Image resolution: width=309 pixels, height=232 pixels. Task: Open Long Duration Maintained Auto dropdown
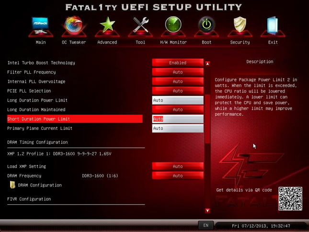178,110
